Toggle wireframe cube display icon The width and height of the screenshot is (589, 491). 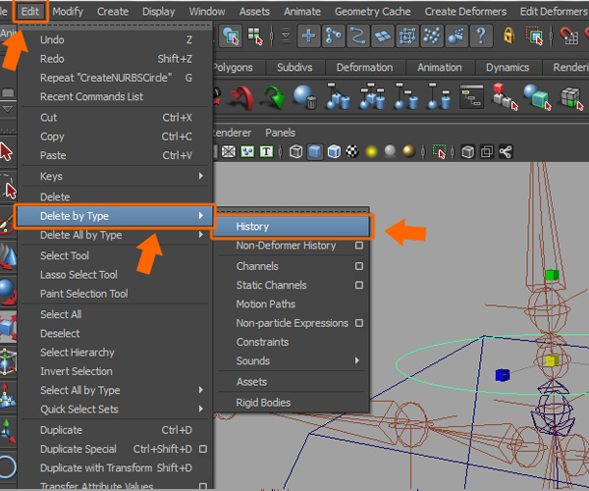296,152
